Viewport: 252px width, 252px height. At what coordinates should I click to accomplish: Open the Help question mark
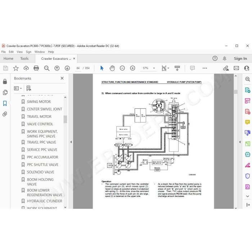215,58
